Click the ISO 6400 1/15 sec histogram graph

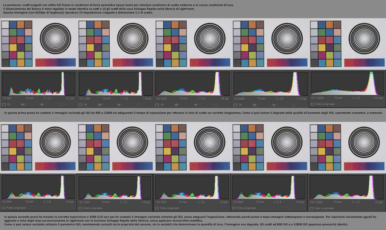[270, 84]
